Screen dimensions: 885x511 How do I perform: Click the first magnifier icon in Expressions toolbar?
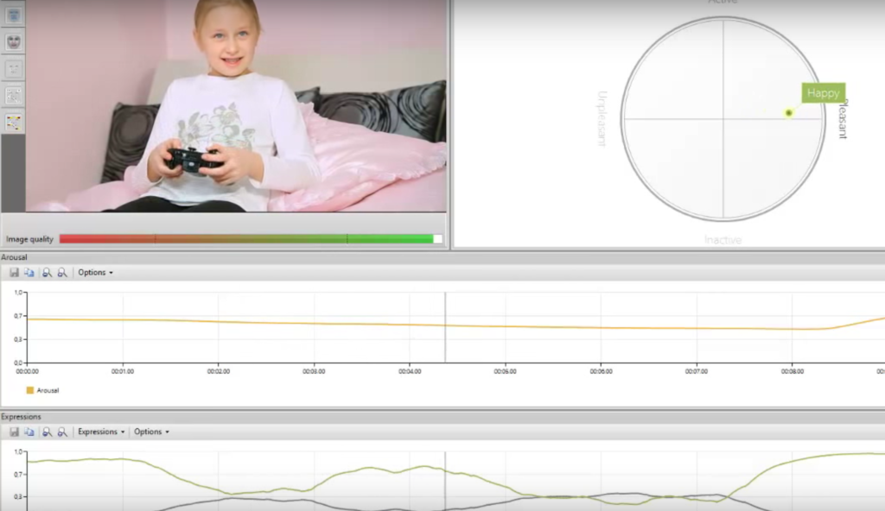click(47, 432)
